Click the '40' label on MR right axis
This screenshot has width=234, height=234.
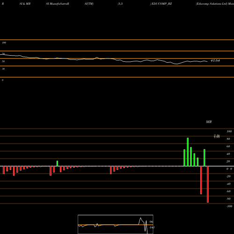pyautogui.click(x=228, y=154)
